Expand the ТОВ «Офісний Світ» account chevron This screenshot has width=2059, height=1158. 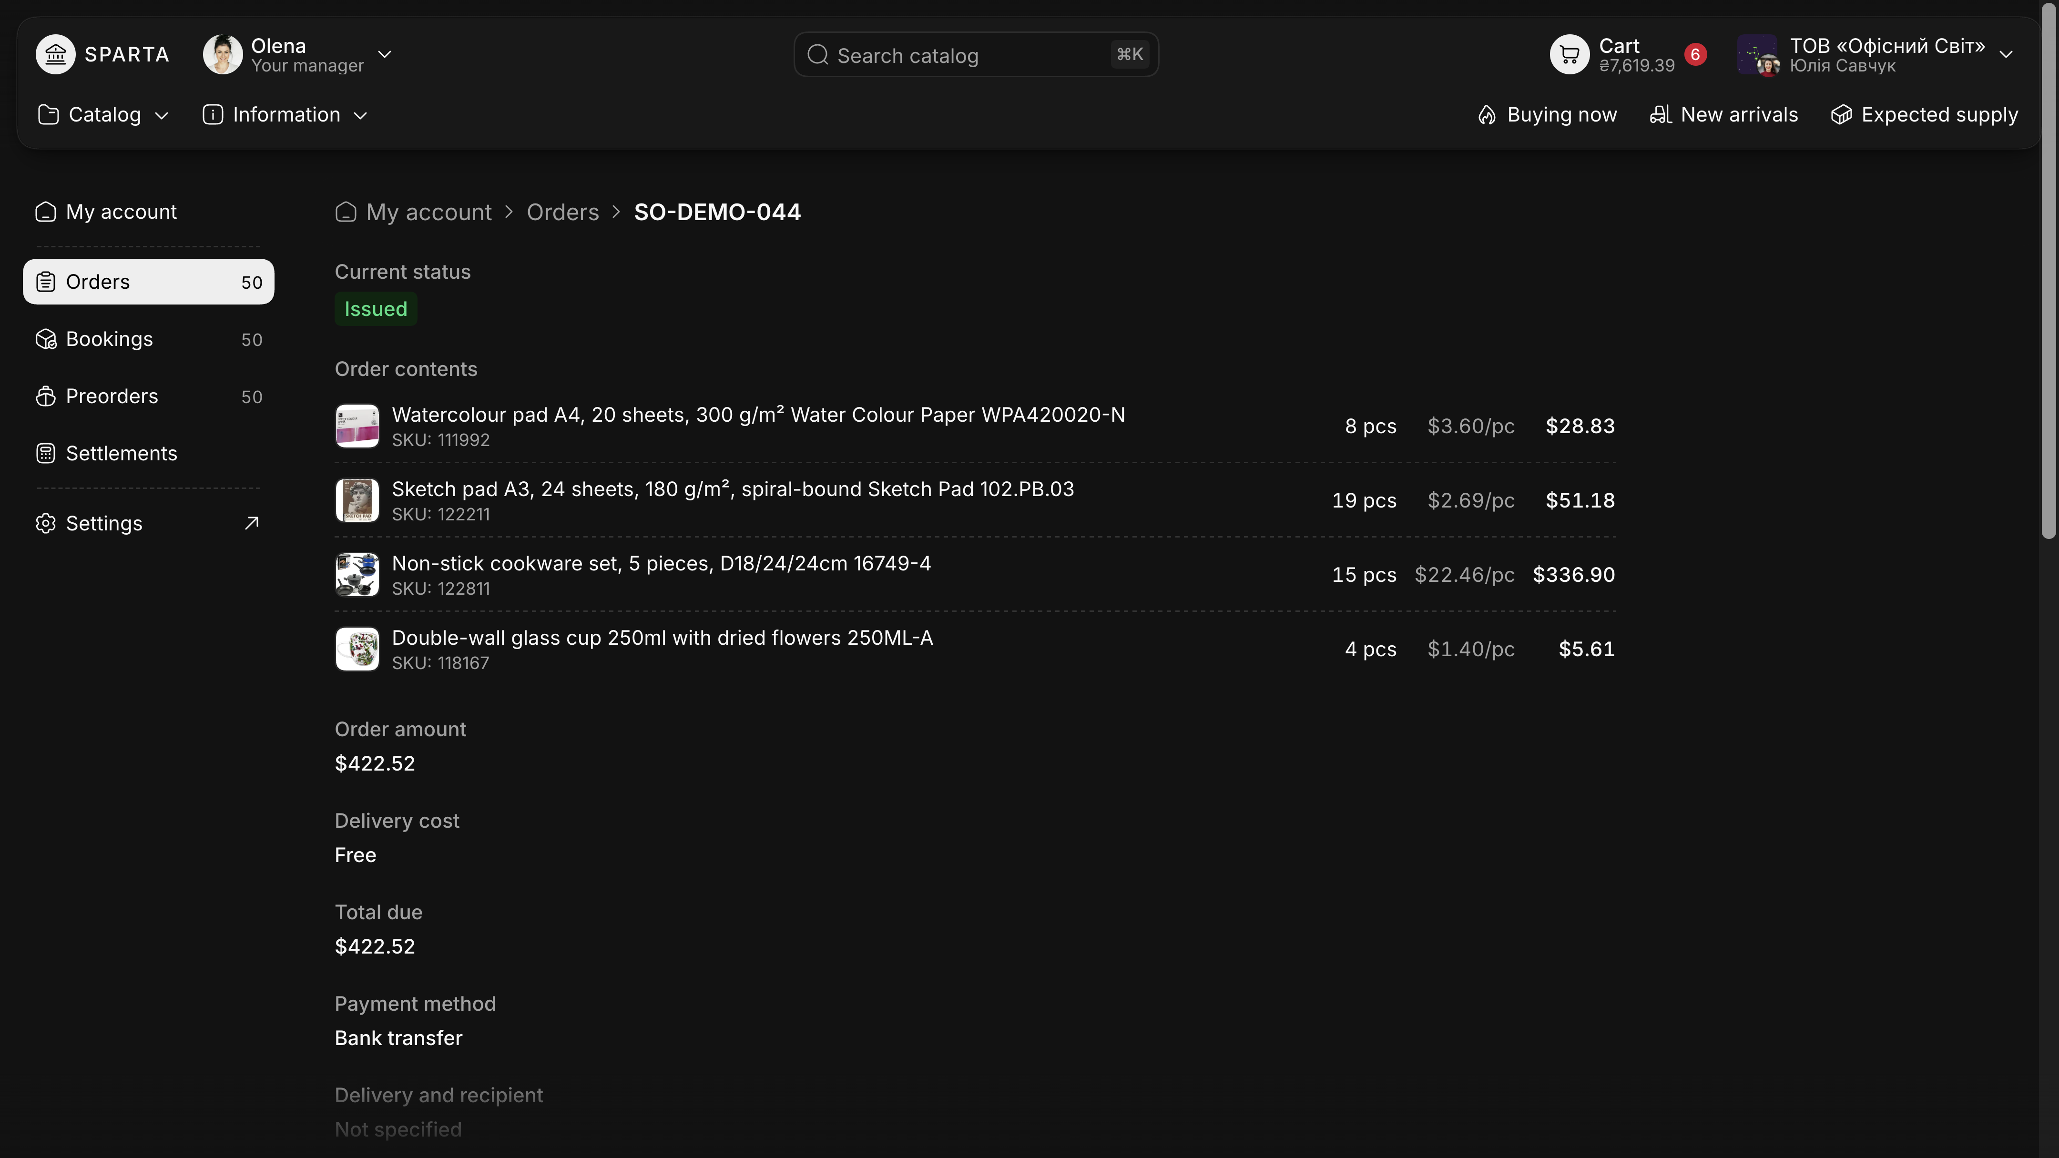[x=2006, y=54]
